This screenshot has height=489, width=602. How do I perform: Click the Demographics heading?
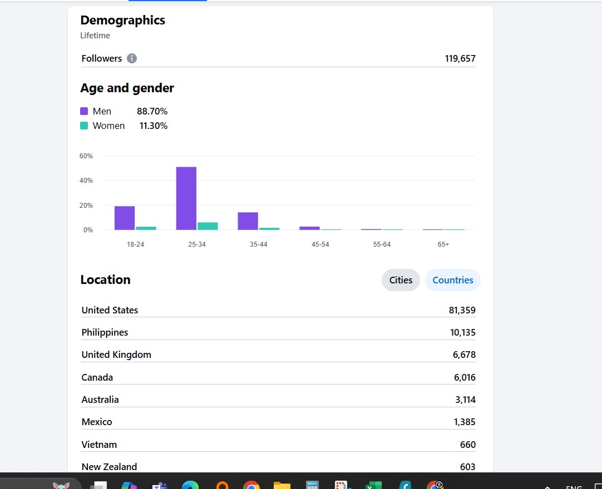(x=123, y=20)
